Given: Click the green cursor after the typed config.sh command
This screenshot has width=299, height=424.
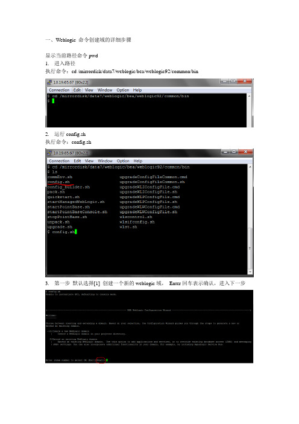Looking at the screenshot, I should click(76, 232).
